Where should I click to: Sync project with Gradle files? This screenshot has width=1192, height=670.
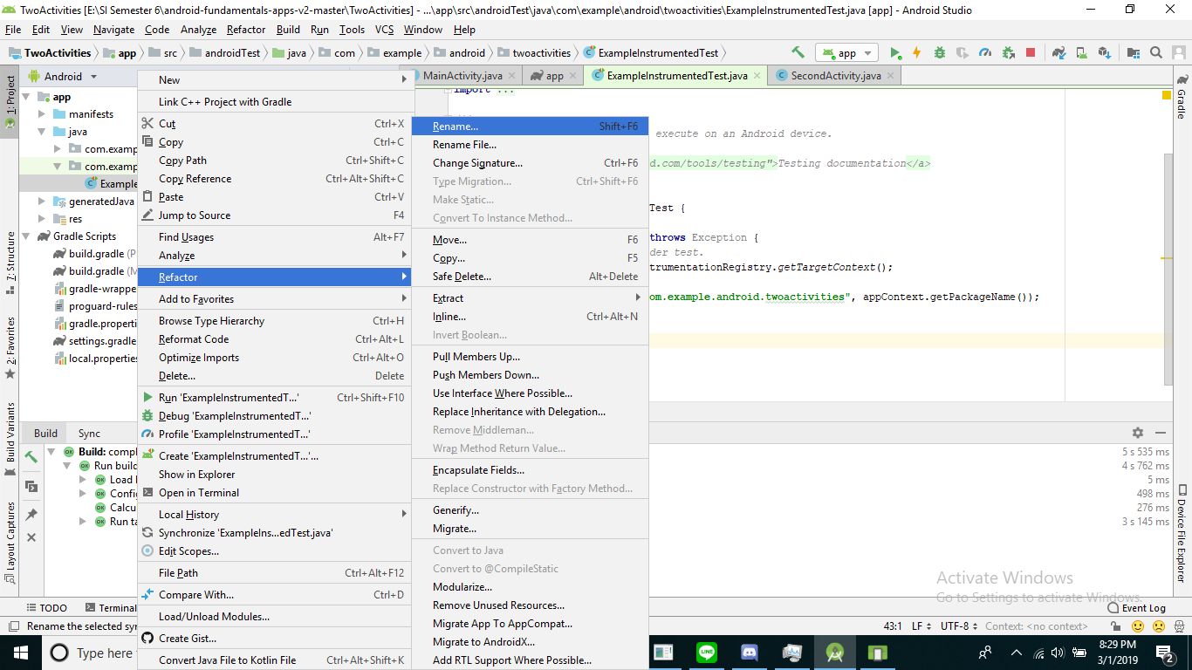tap(1058, 52)
